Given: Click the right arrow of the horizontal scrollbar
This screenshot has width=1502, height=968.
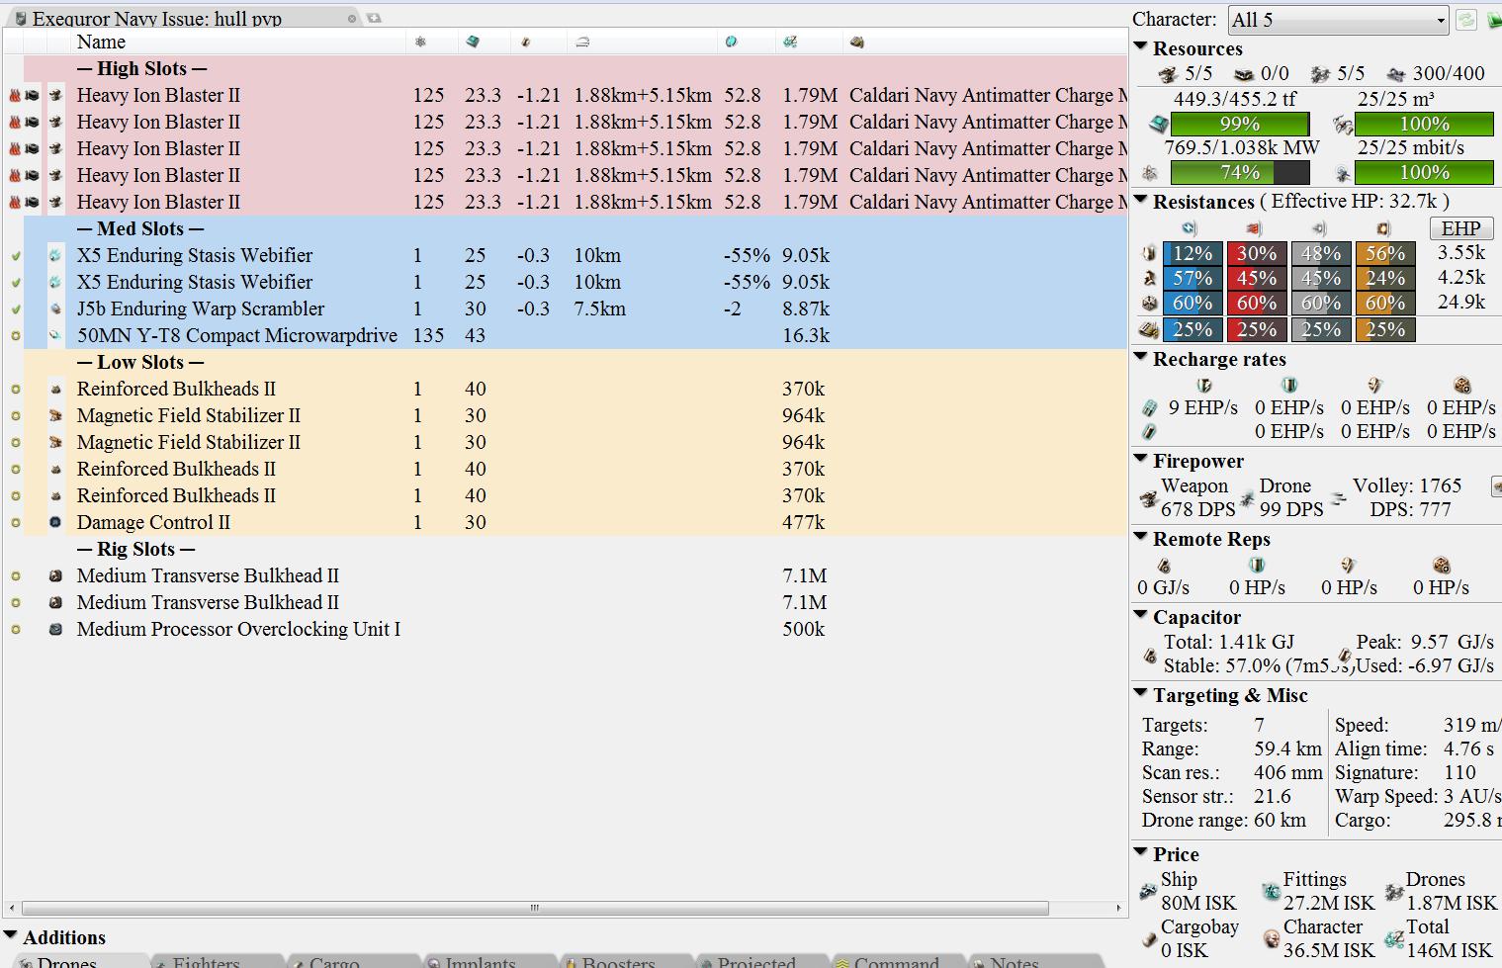Looking at the screenshot, I should 1118,908.
